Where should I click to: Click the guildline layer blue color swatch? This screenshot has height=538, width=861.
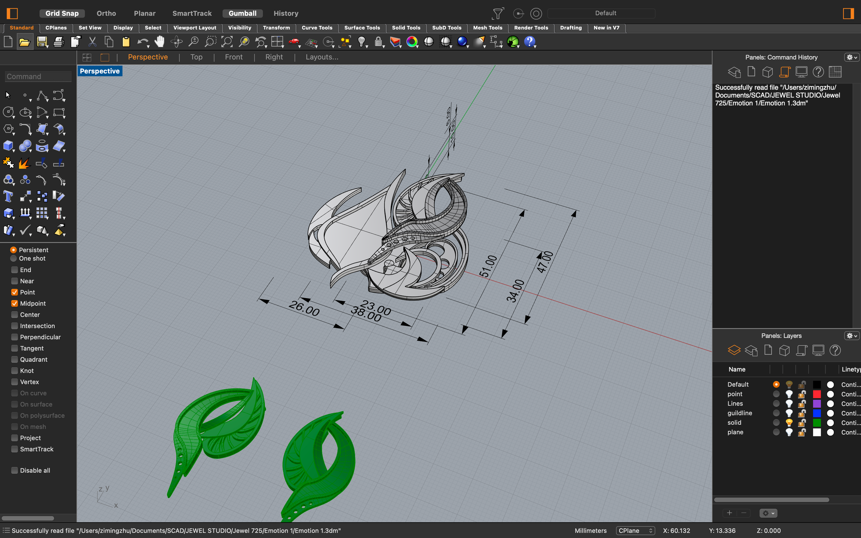tap(817, 413)
